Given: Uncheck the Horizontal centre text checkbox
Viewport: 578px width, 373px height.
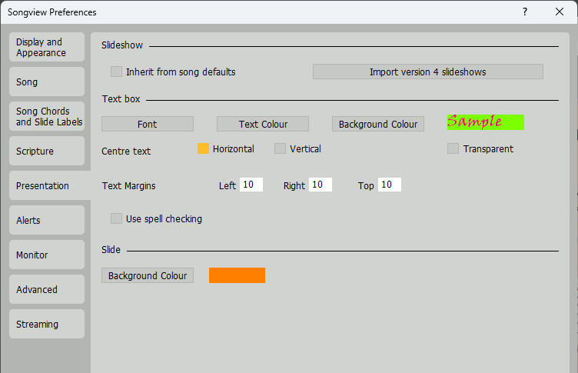Looking at the screenshot, I should (204, 148).
